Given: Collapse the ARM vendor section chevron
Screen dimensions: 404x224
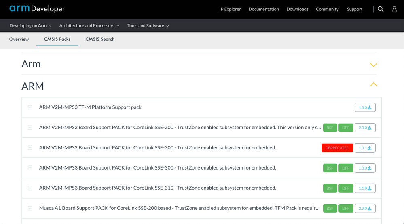Looking at the screenshot, I should tap(373, 84).
